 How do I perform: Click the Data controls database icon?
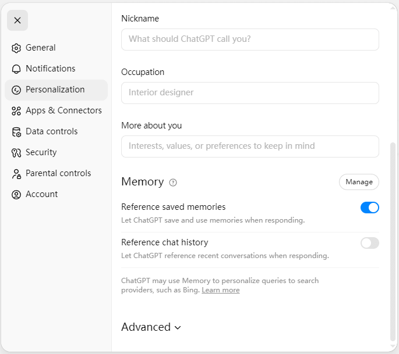pyautogui.click(x=16, y=132)
